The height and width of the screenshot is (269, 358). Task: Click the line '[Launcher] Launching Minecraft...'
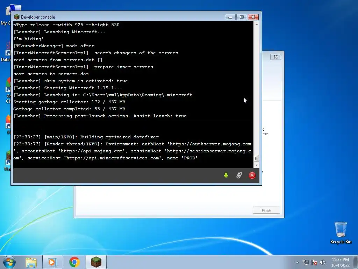point(59,32)
